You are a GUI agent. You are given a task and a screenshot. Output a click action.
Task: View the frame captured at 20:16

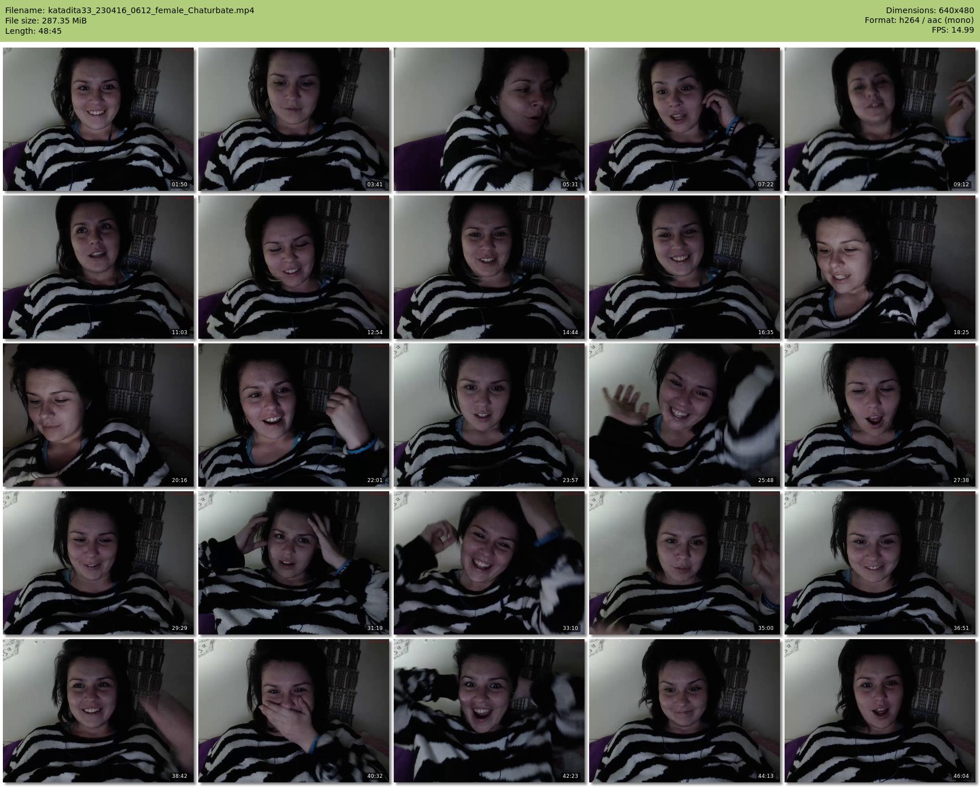tap(98, 415)
